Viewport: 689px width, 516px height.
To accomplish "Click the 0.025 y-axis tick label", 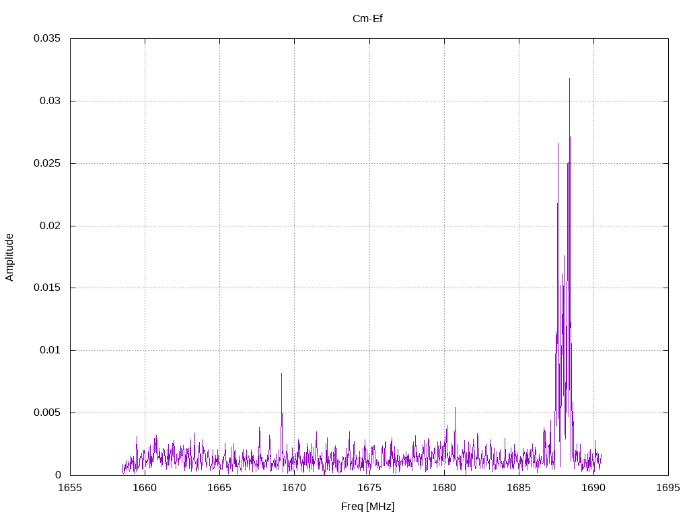I will 47,163.
